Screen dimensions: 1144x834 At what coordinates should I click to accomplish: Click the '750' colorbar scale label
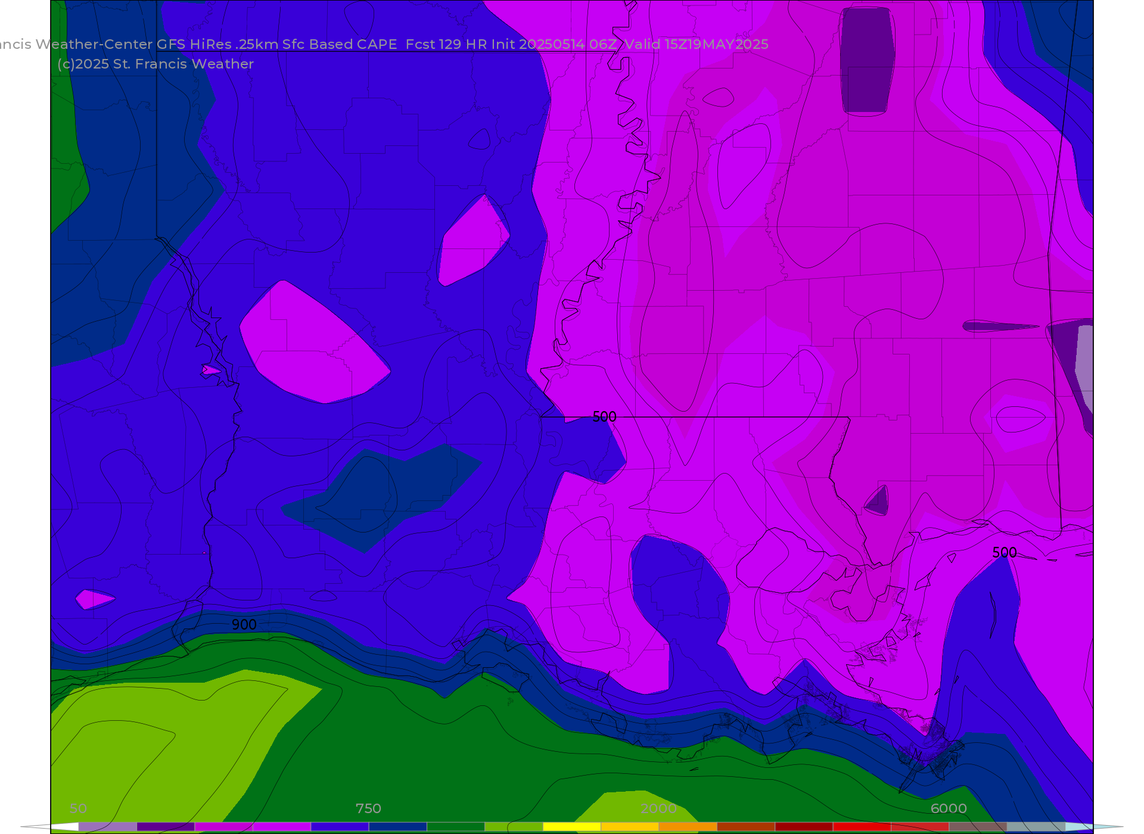[x=368, y=808]
